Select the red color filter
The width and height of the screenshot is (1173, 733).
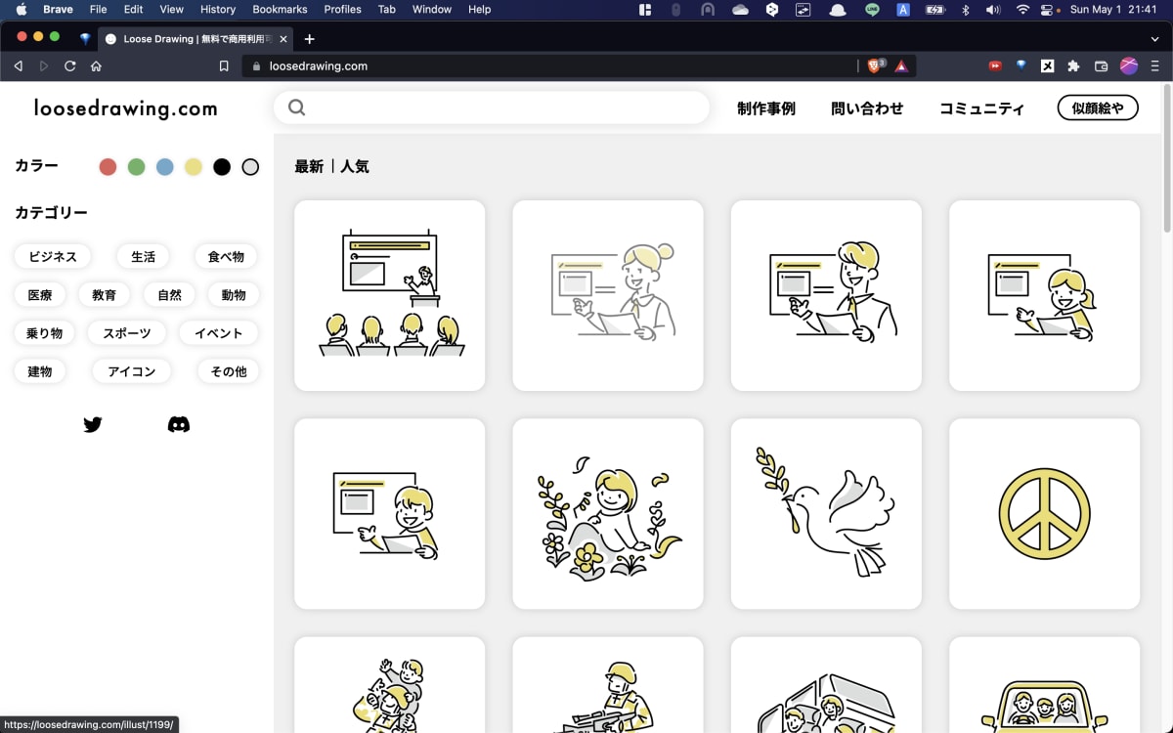point(108,167)
